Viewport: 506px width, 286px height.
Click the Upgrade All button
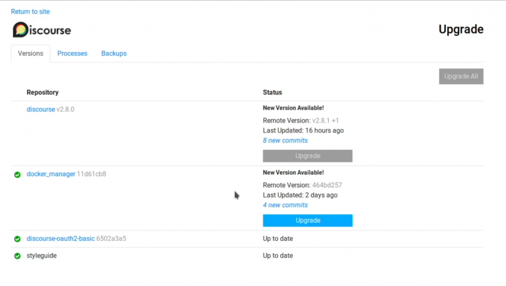click(x=461, y=76)
